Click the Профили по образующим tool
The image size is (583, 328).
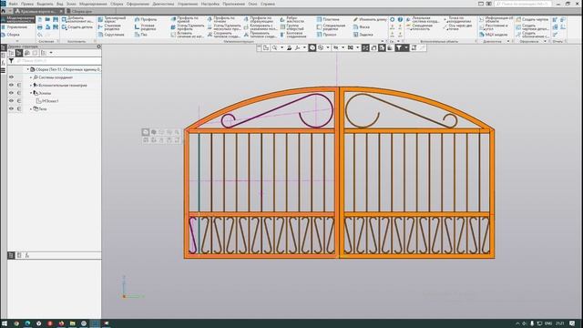click(x=259, y=19)
